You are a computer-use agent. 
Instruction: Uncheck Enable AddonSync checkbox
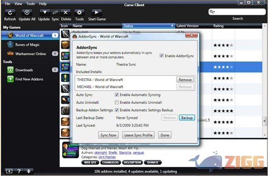[x=161, y=56]
